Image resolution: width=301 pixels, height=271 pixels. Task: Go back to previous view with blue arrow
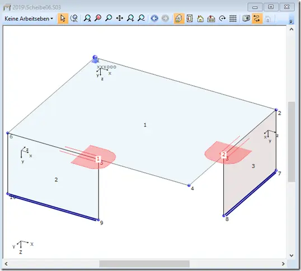154,18
